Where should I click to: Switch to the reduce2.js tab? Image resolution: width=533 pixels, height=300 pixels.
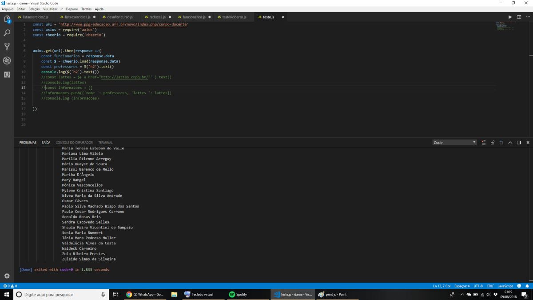pos(157,17)
